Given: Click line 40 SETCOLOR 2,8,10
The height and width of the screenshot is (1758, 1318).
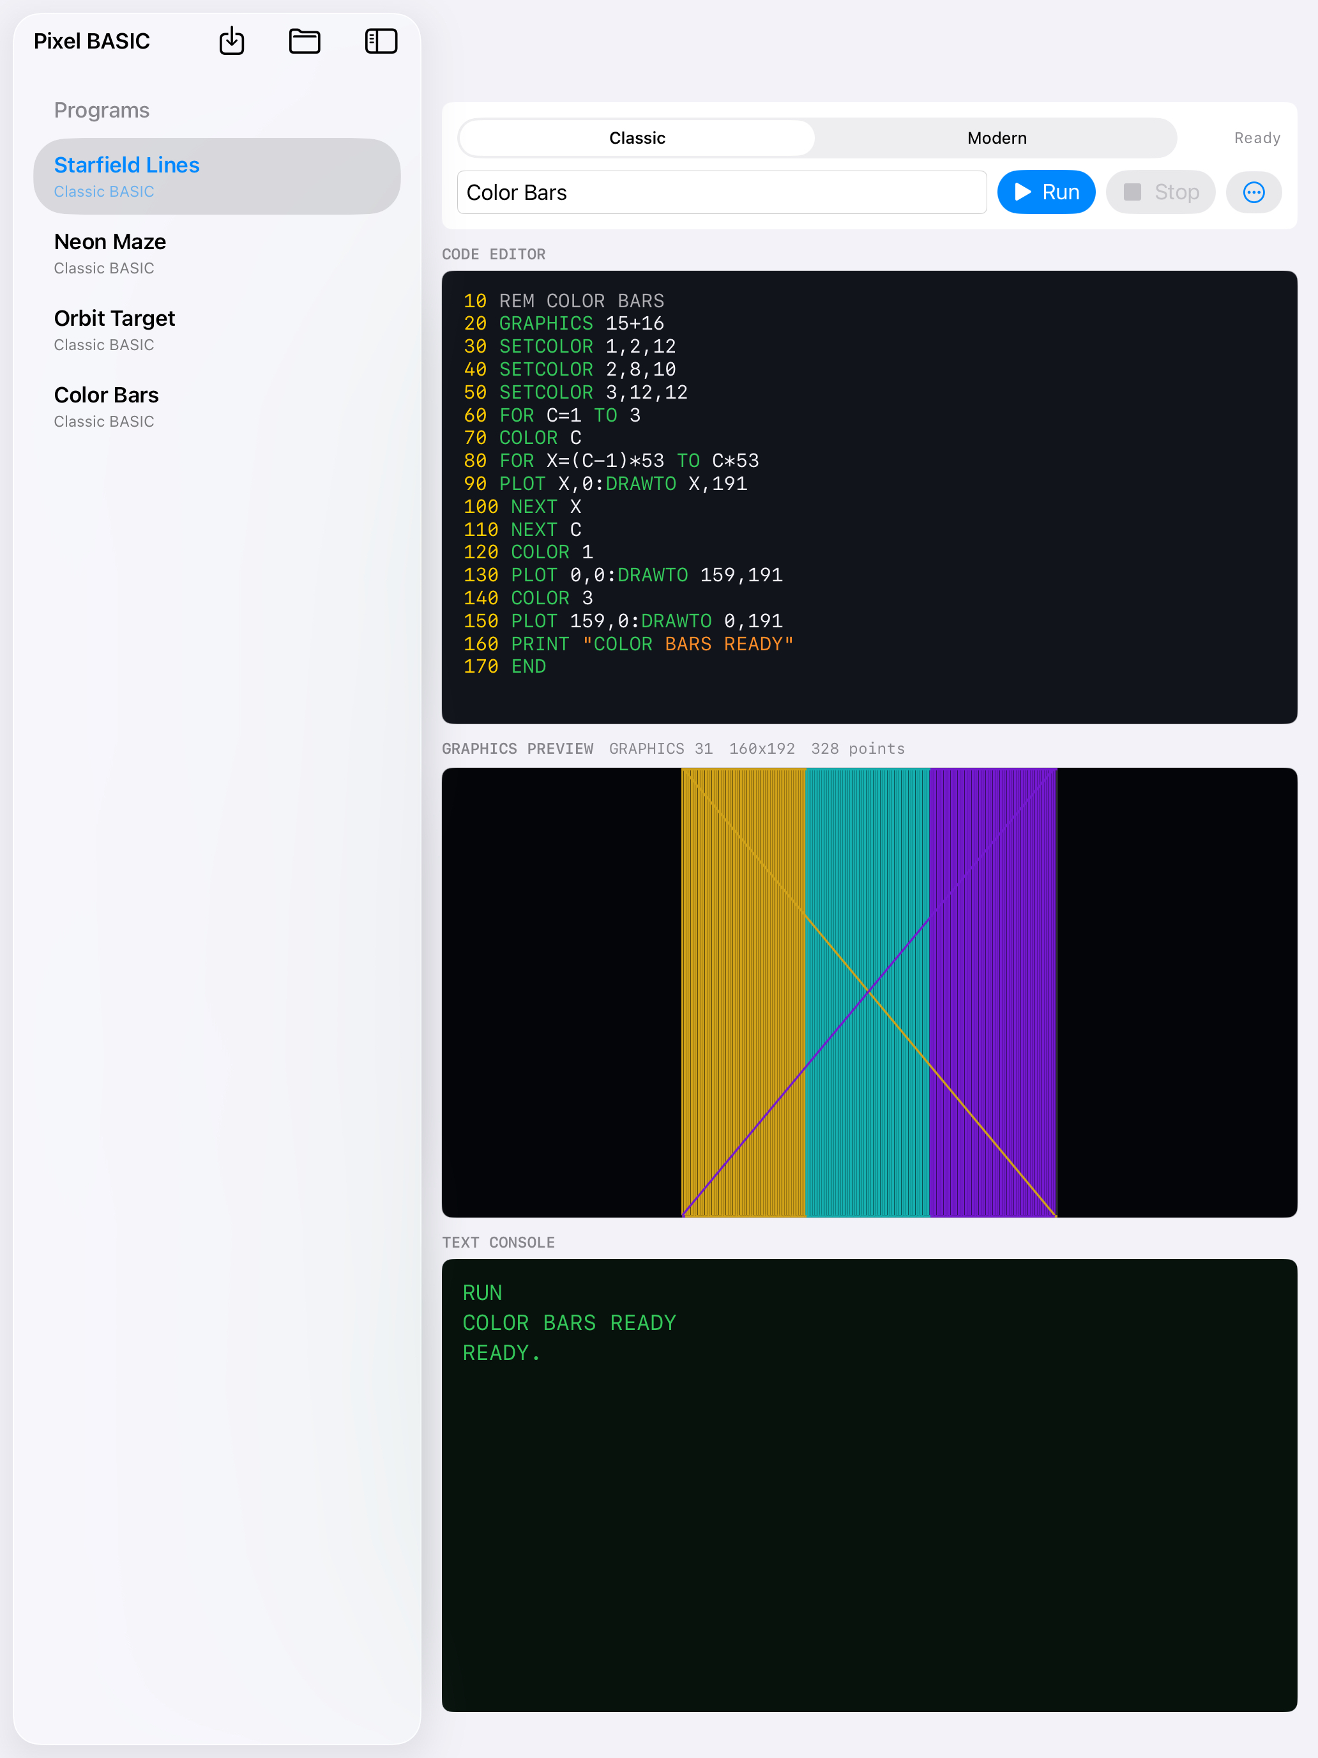Looking at the screenshot, I should [569, 370].
